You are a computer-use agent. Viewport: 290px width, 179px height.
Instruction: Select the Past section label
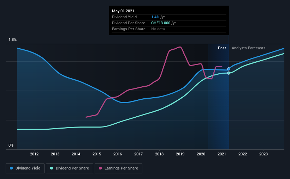222,48
